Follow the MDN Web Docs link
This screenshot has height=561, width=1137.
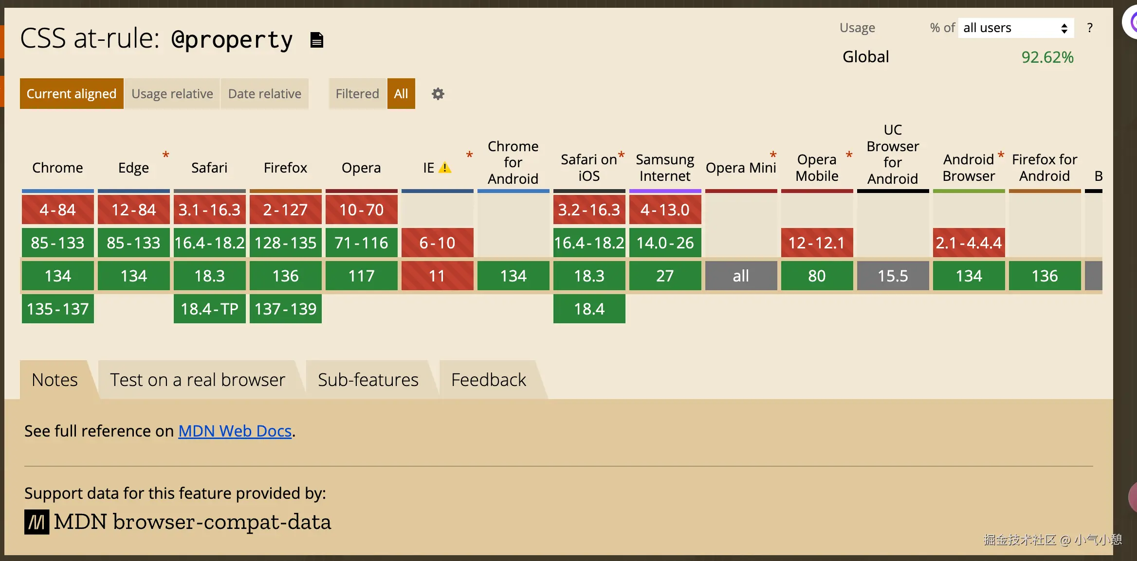235,431
